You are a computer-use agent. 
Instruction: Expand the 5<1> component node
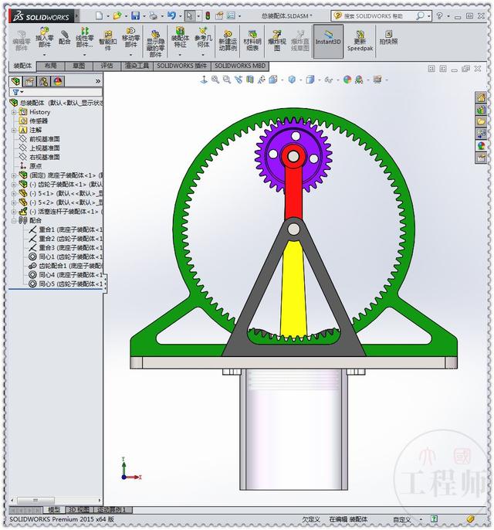click(x=14, y=194)
